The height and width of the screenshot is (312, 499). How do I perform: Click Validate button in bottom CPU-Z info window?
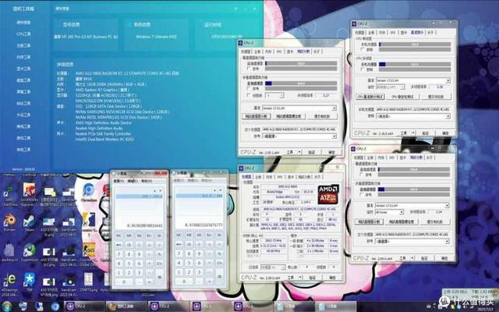(x=313, y=278)
